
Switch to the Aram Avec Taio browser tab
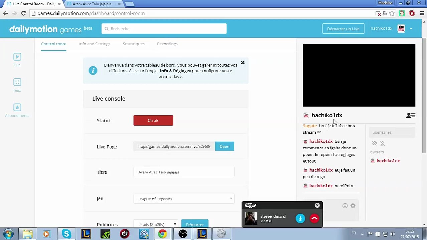[94, 4]
